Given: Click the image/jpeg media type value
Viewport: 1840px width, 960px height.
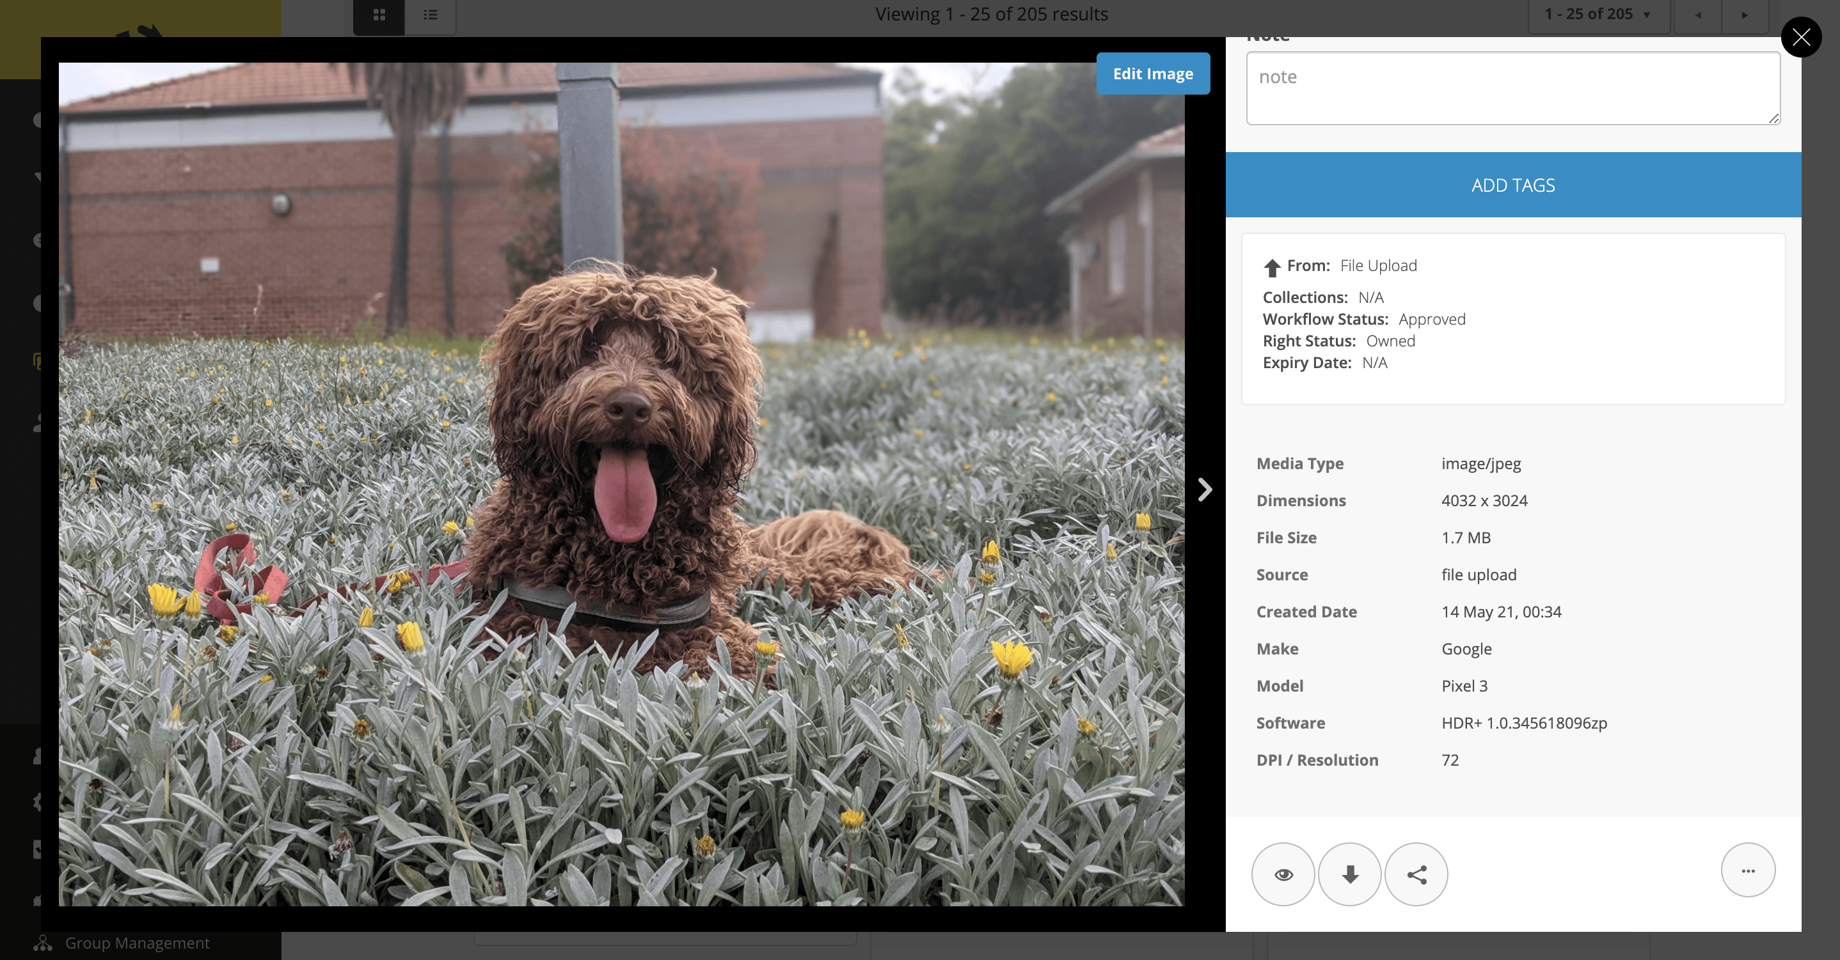Looking at the screenshot, I should [x=1480, y=464].
